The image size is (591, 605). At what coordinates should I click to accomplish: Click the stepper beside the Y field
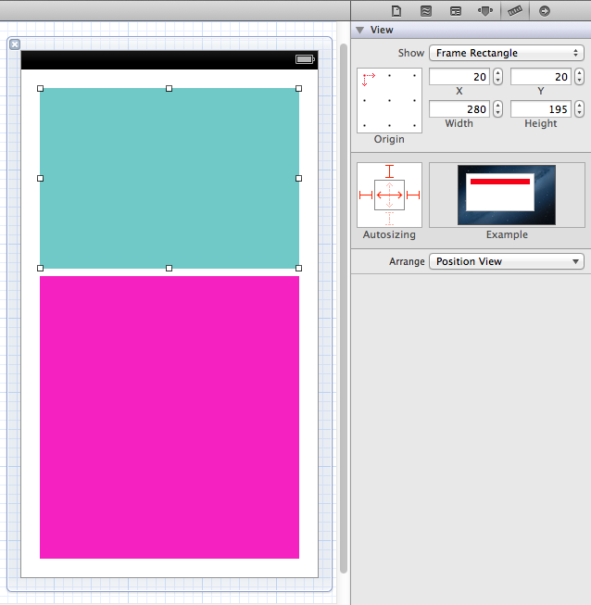[580, 76]
